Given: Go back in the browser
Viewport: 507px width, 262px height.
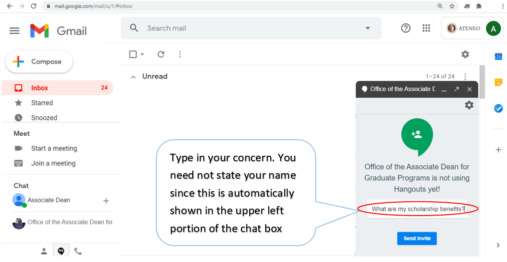Looking at the screenshot, I should pyautogui.click(x=9, y=6).
